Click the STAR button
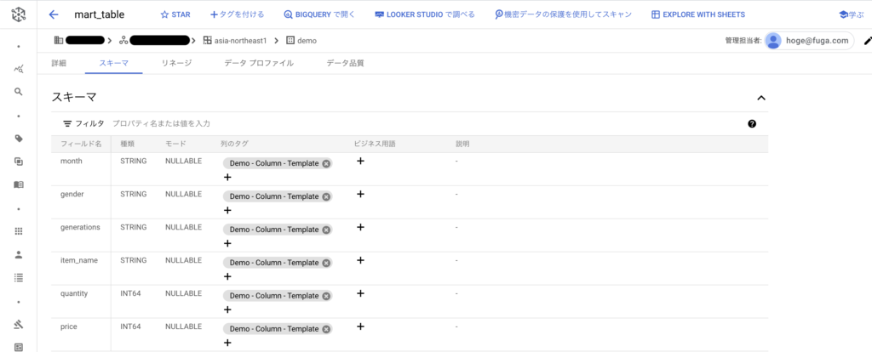The width and height of the screenshot is (872, 352). pyautogui.click(x=175, y=14)
